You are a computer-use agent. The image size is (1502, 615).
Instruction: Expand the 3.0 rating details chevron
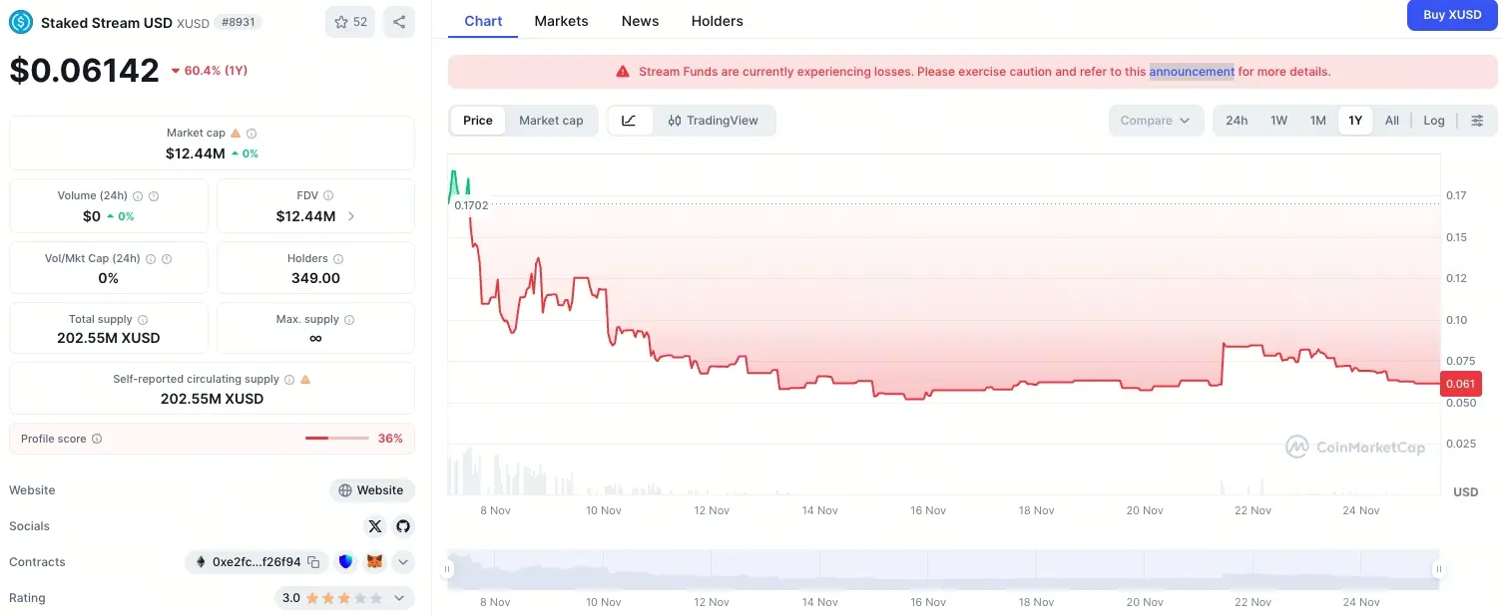(398, 598)
